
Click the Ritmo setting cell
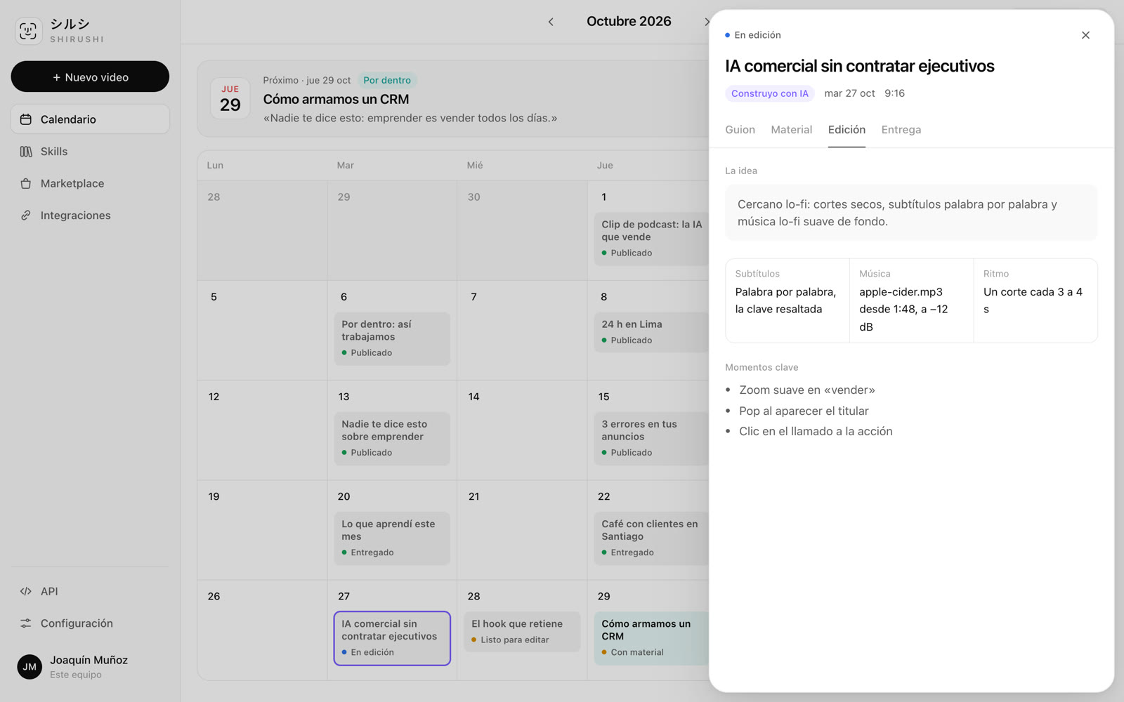tap(1035, 300)
